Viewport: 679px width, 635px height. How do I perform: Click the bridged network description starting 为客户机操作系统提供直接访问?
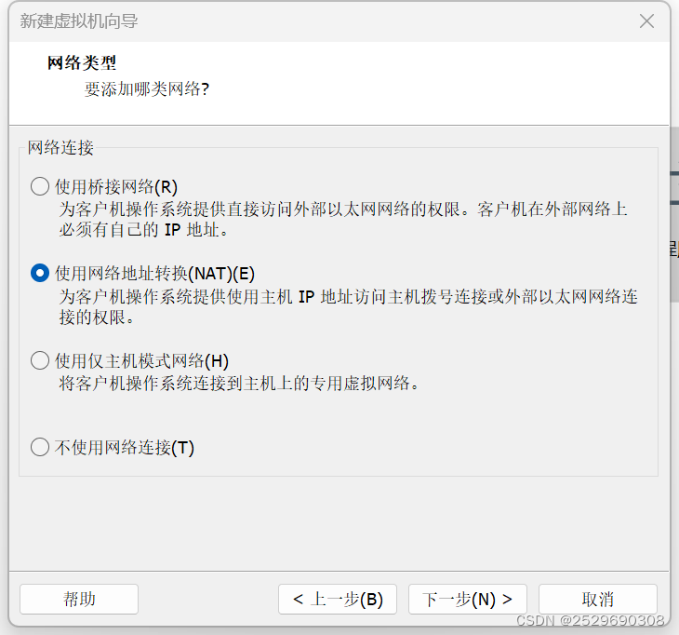(x=343, y=220)
